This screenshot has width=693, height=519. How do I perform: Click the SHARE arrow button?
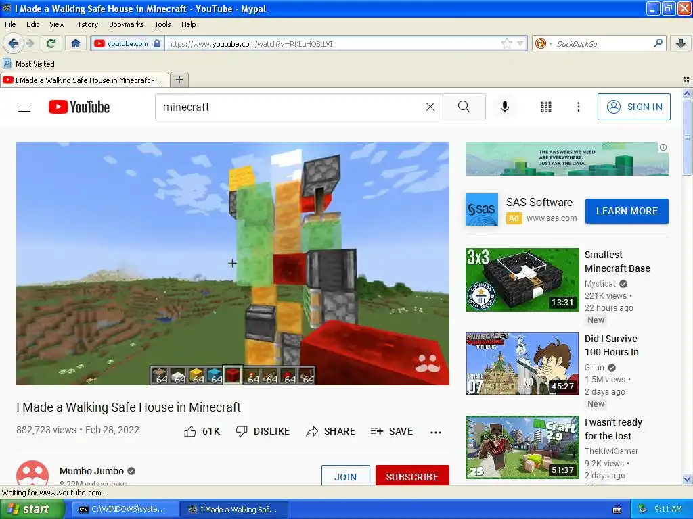pos(330,431)
